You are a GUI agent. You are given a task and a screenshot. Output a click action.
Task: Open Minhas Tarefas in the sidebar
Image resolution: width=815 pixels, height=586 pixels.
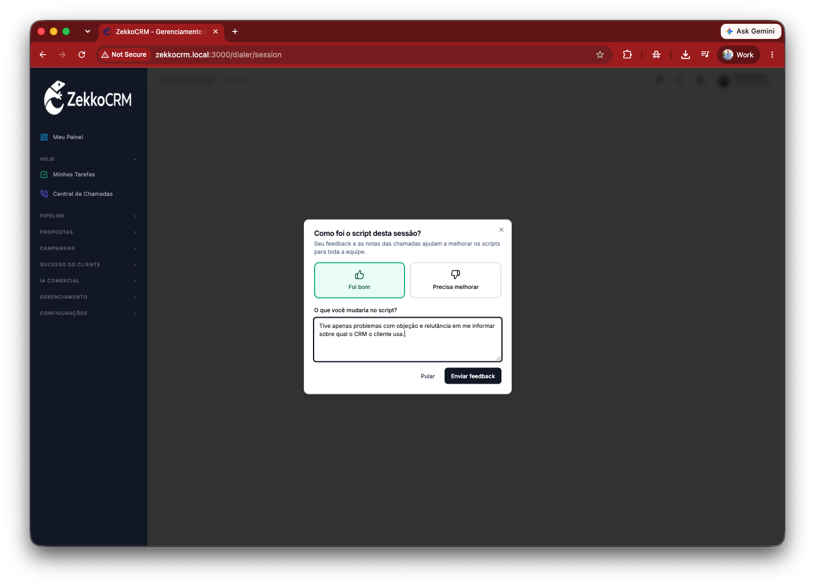[89, 174]
